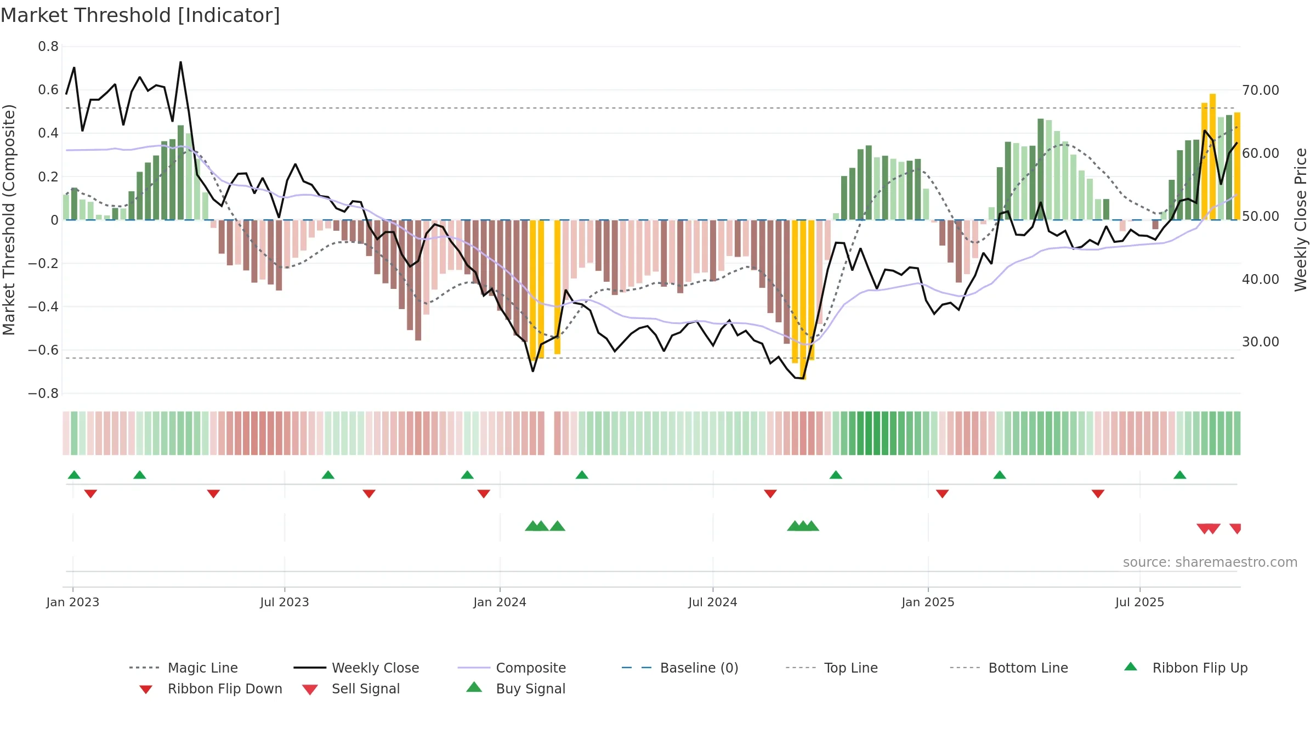1316x740 pixels.
Task: Click the ribbon flip down marker near June 2025
Action: pos(1098,494)
